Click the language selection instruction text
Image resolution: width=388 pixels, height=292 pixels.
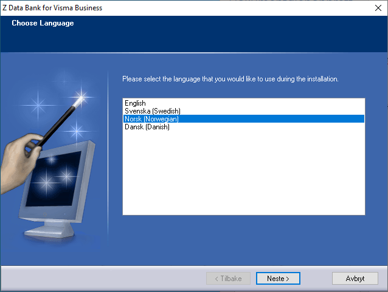pyautogui.click(x=230, y=80)
